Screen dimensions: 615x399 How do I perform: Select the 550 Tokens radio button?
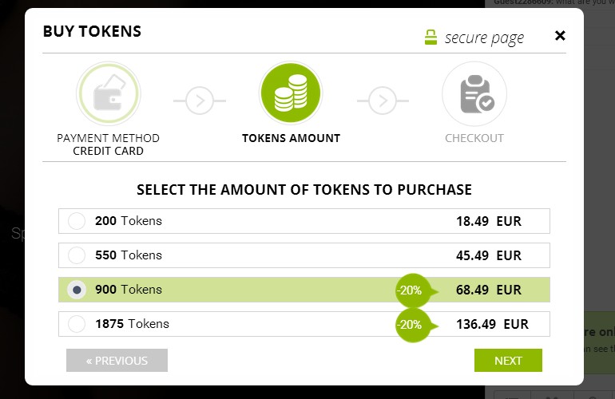pyautogui.click(x=77, y=255)
